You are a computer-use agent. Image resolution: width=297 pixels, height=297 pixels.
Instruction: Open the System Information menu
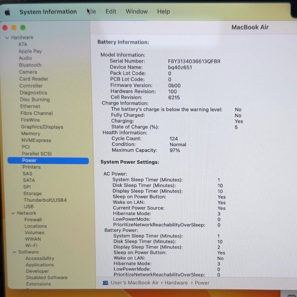(48, 12)
